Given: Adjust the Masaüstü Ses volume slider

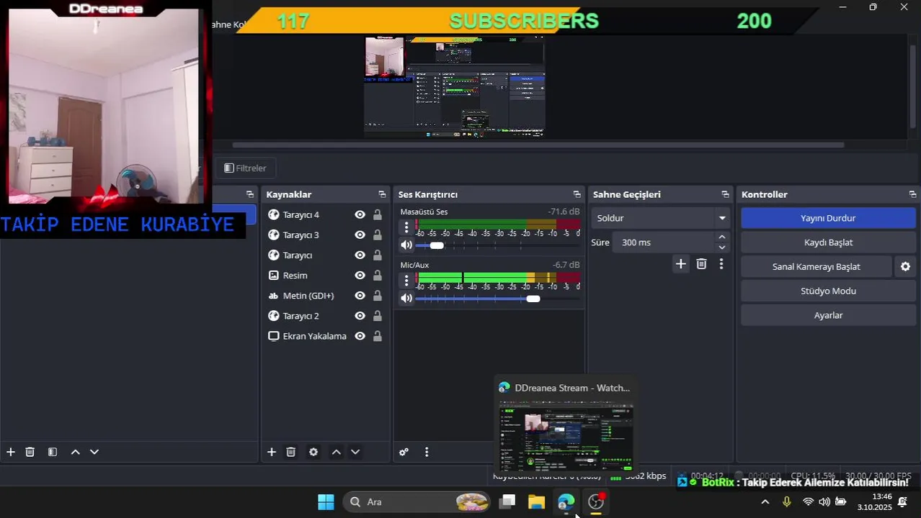Looking at the screenshot, I should (498, 245).
